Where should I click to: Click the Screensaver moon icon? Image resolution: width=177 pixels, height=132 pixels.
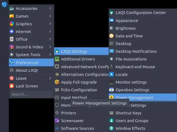click(57, 121)
